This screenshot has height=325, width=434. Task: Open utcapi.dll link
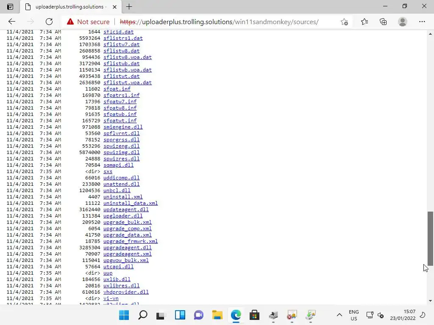point(119,267)
